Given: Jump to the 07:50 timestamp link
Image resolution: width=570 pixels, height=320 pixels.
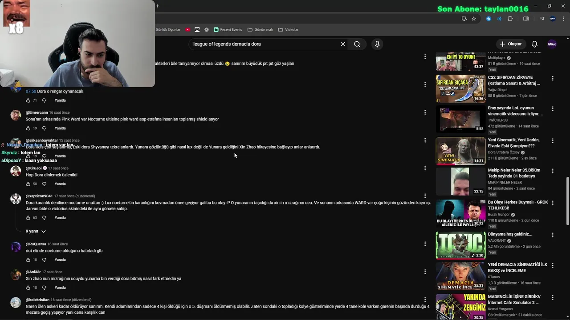Looking at the screenshot, I should [31, 91].
